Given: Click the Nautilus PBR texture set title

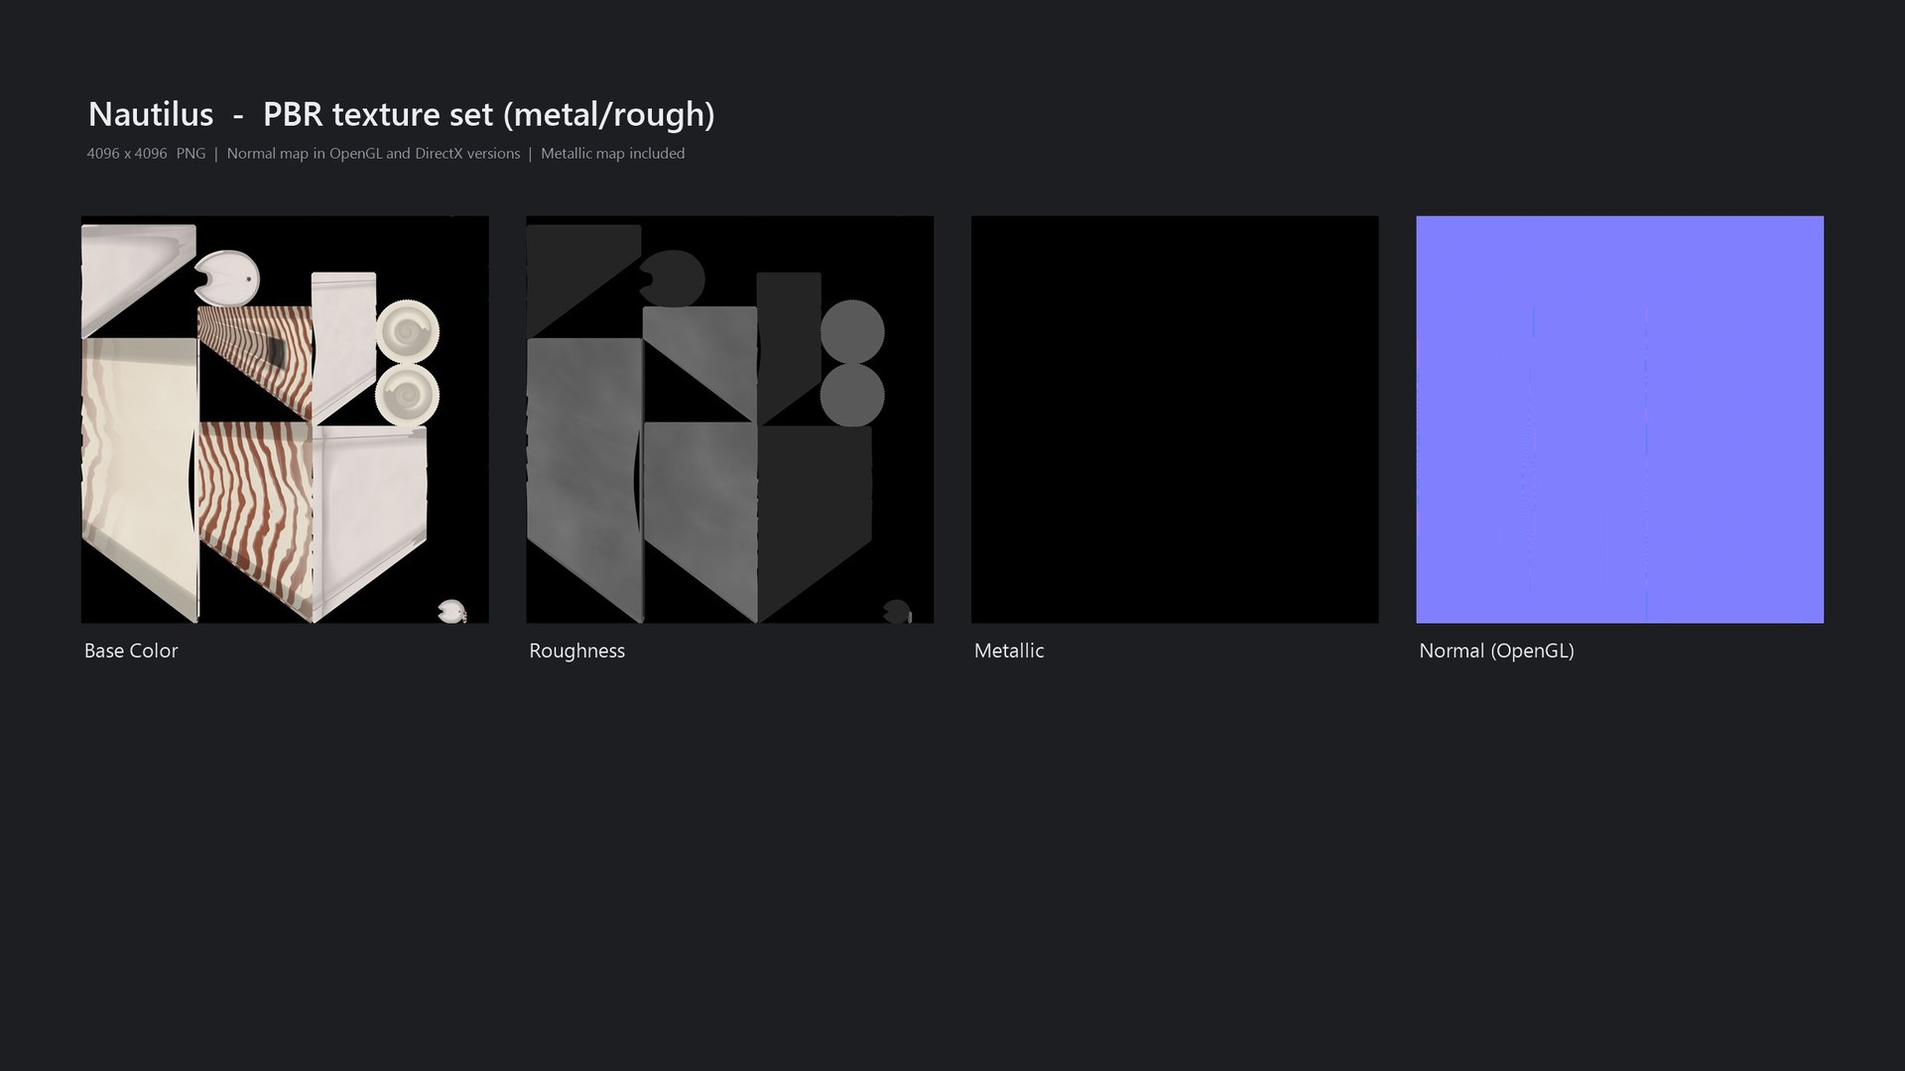Looking at the screenshot, I should (401, 114).
